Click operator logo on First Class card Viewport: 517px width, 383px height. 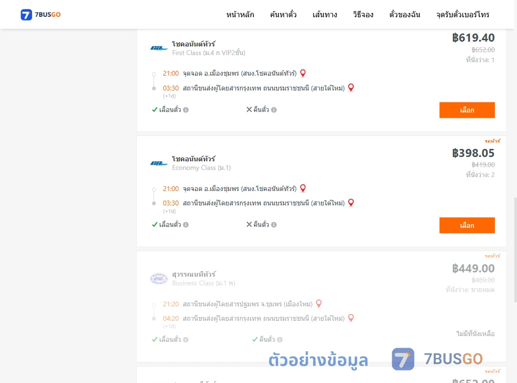pyautogui.click(x=159, y=48)
